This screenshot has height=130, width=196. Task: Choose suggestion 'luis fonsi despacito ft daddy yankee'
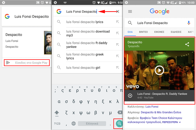click(87, 45)
